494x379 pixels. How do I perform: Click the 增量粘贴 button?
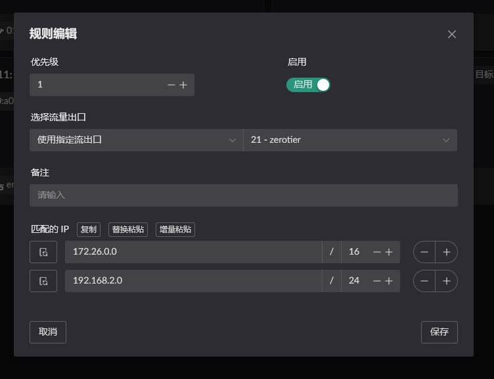pyautogui.click(x=175, y=230)
